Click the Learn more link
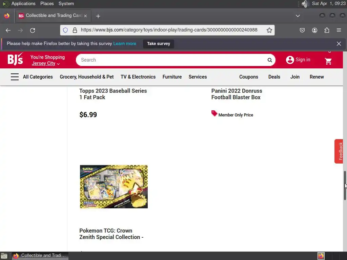This screenshot has width=347, height=260. pyautogui.click(x=125, y=44)
